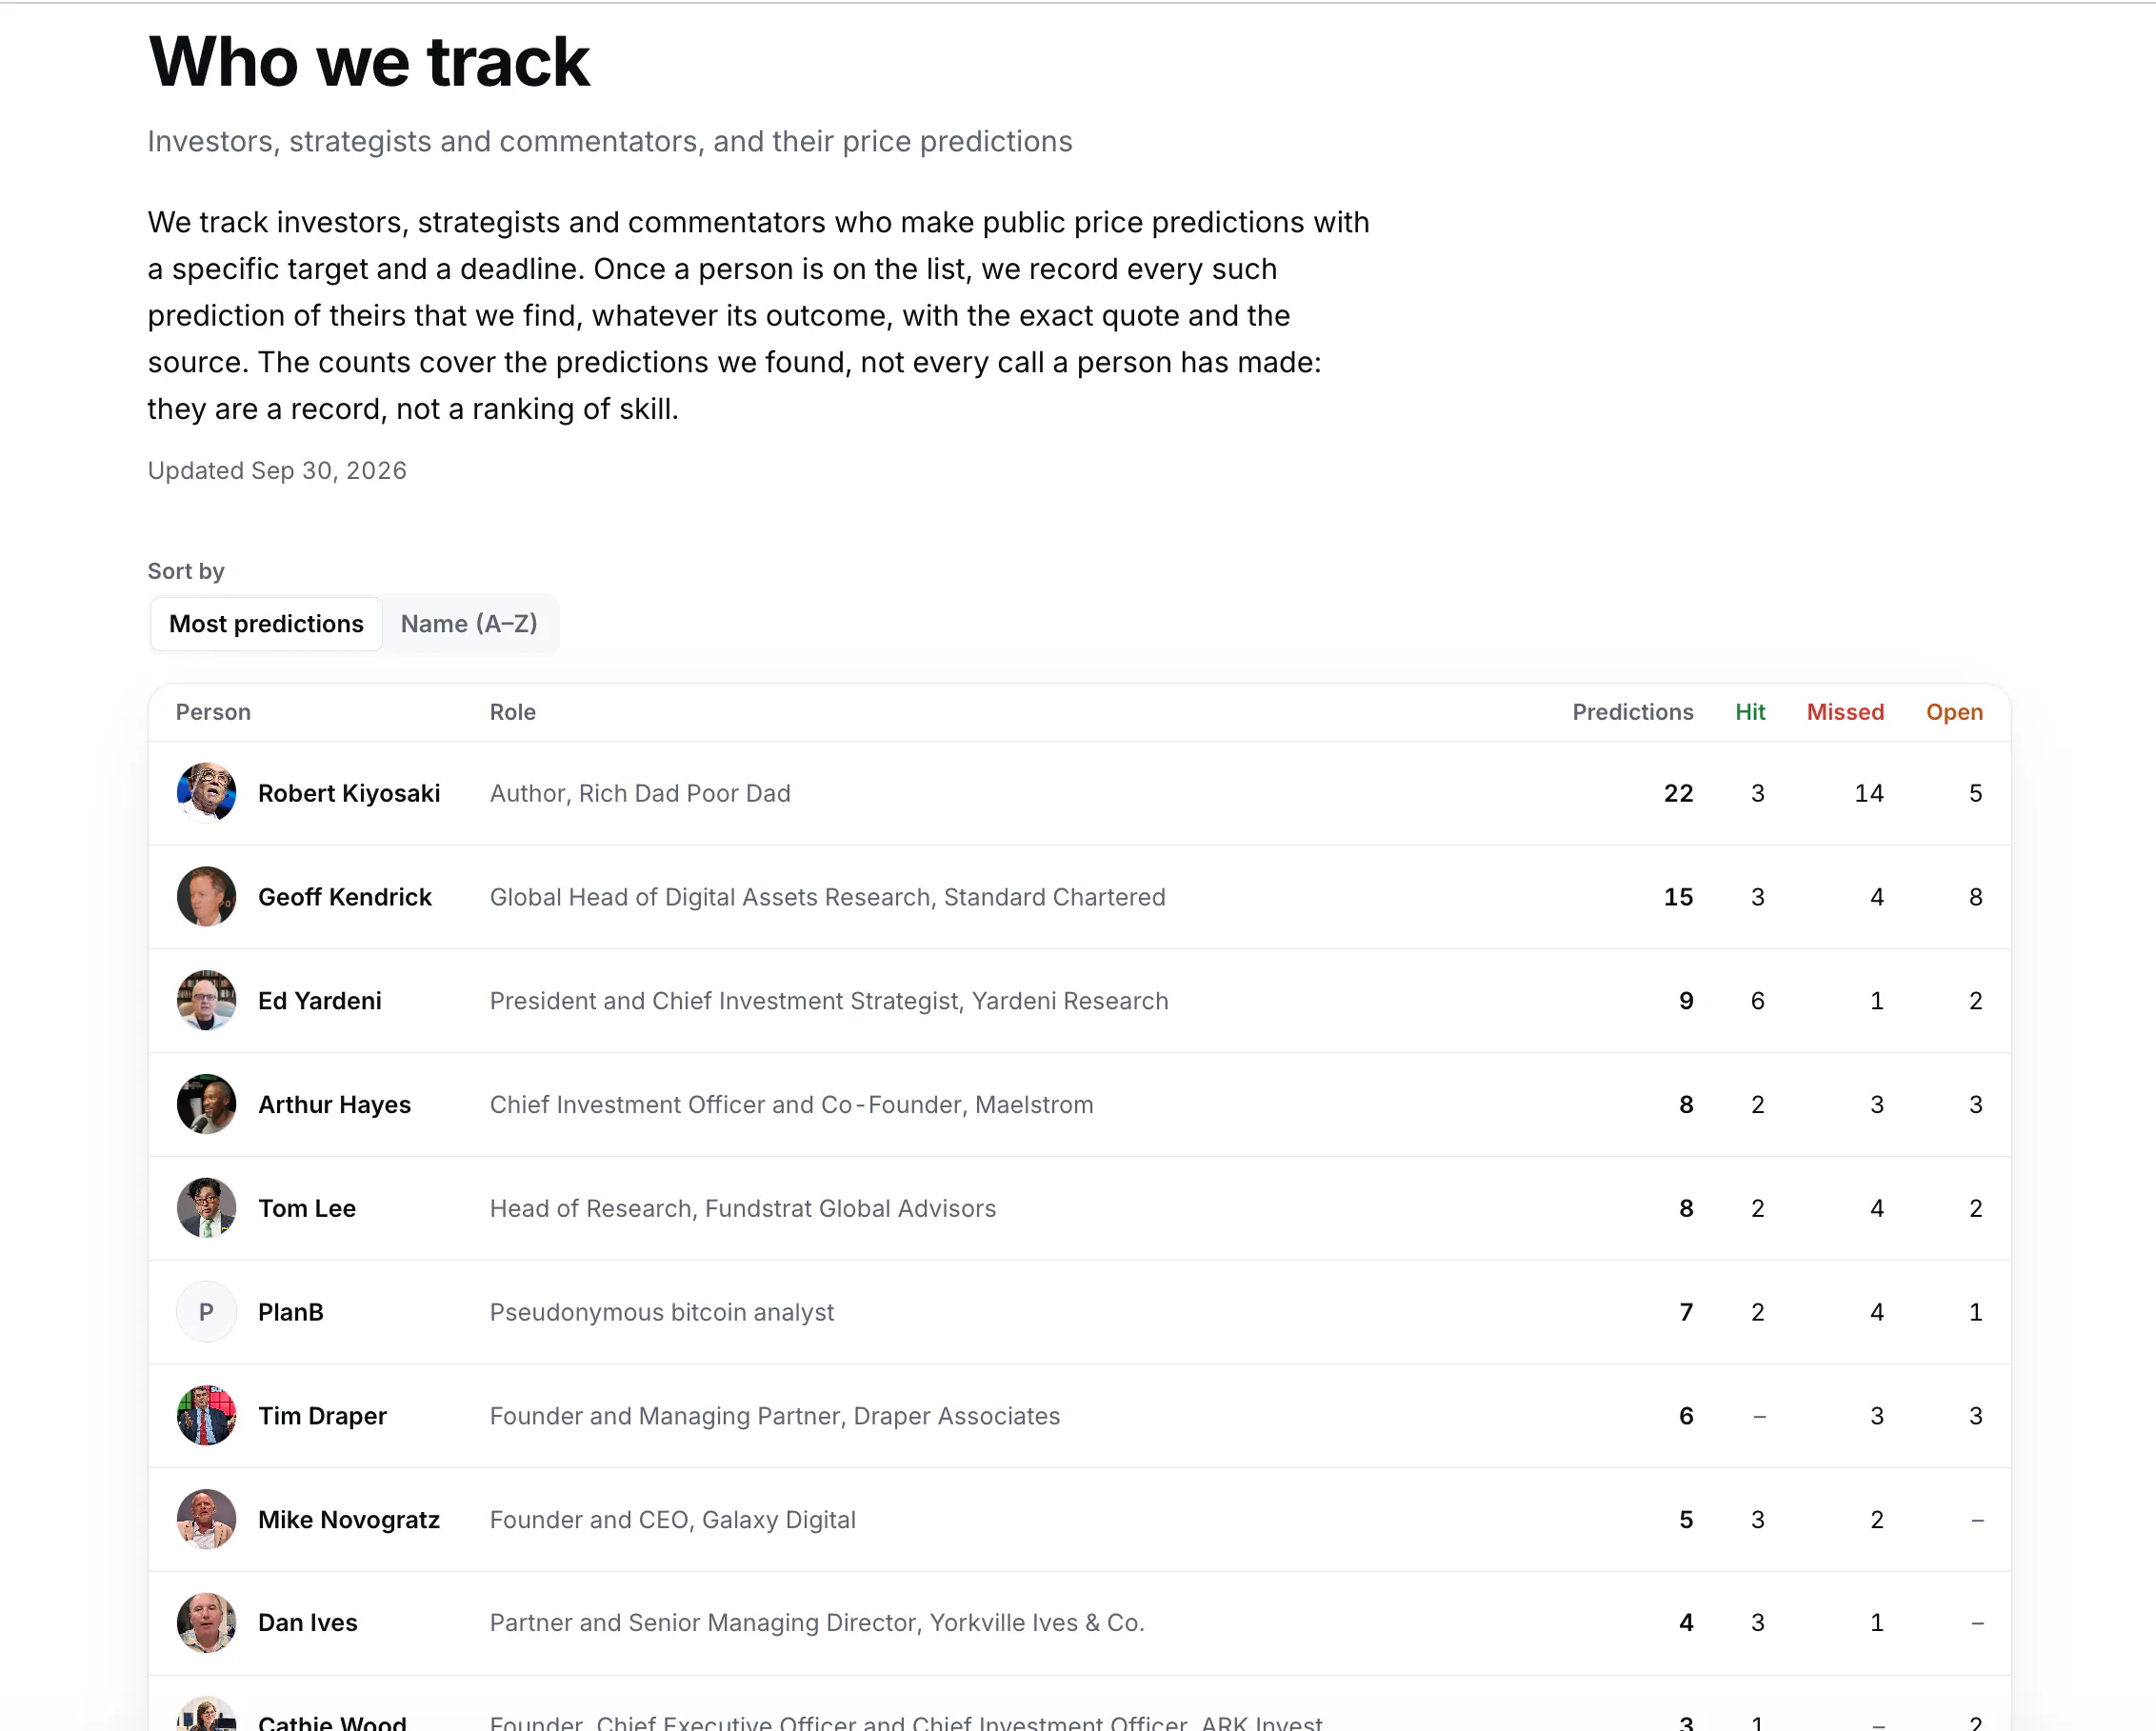Click Arthur Hayes's avatar photo
The image size is (2156, 1731).
click(206, 1104)
